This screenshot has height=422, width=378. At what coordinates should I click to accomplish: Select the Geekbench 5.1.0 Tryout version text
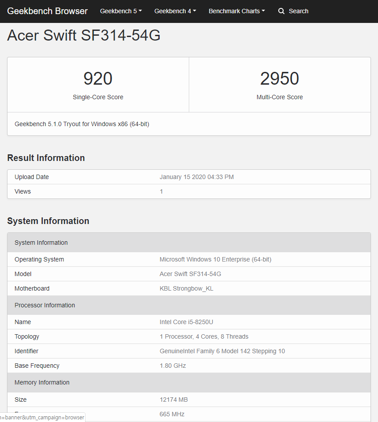[82, 124]
